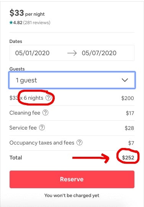Click the teal star rating icon
This screenshot has width=144, height=207.
point(11,23)
